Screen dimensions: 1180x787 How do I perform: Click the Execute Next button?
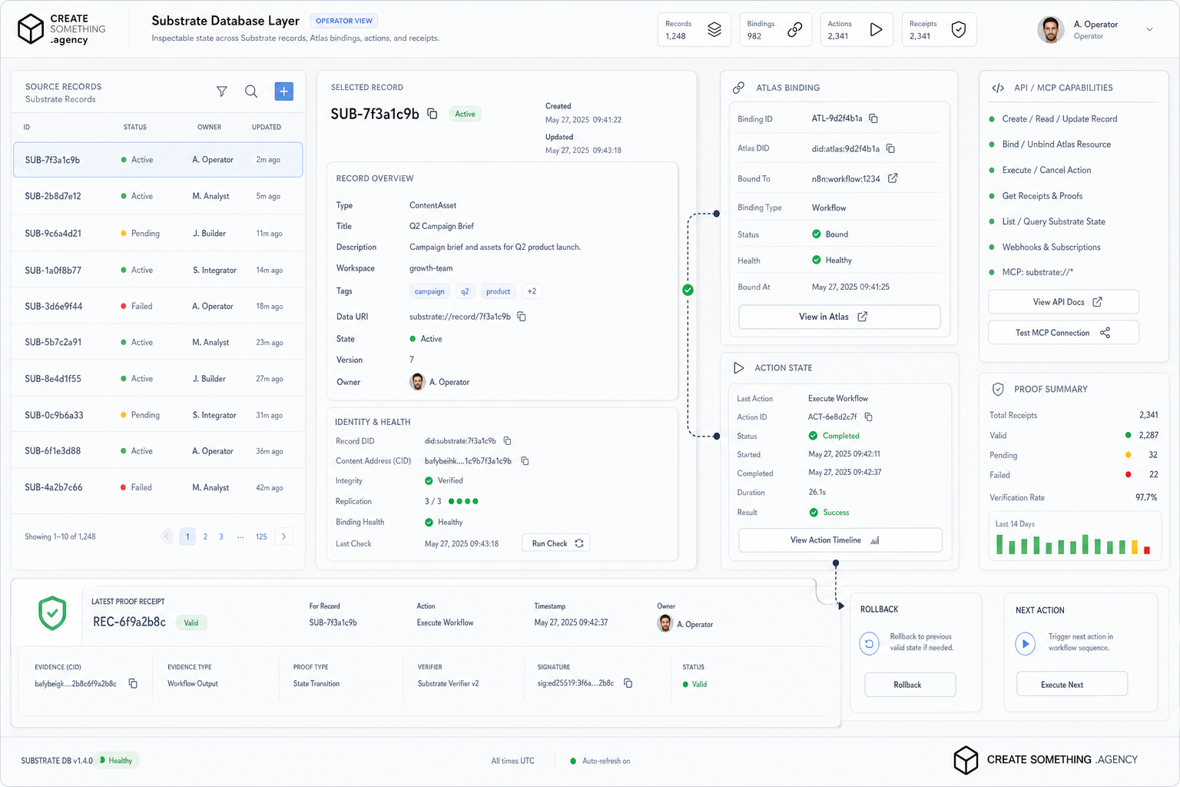tap(1072, 684)
